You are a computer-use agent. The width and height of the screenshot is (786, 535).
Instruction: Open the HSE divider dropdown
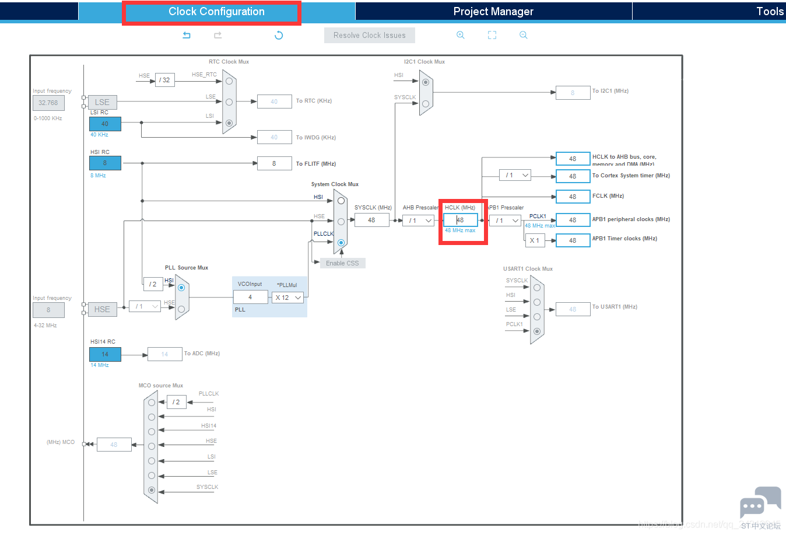point(145,306)
